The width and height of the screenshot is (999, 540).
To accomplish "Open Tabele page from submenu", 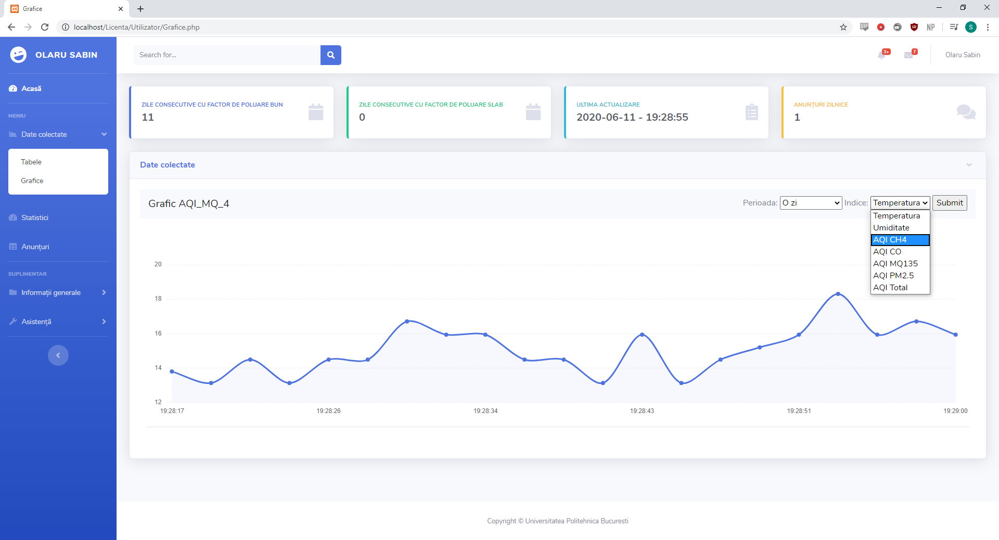I will click(x=31, y=162).
